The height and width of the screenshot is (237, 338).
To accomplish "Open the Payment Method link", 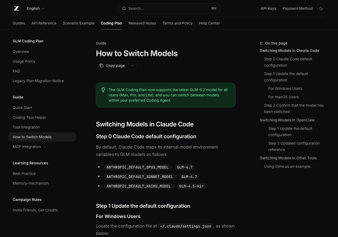I will (298, 8).
